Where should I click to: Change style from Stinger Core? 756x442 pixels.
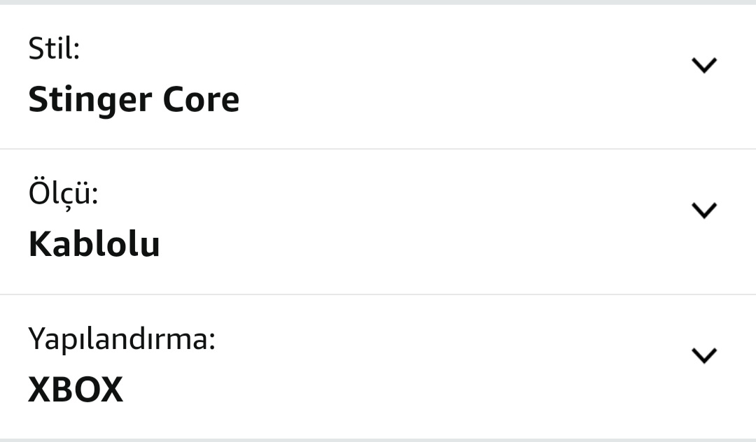tap(378, 76)
